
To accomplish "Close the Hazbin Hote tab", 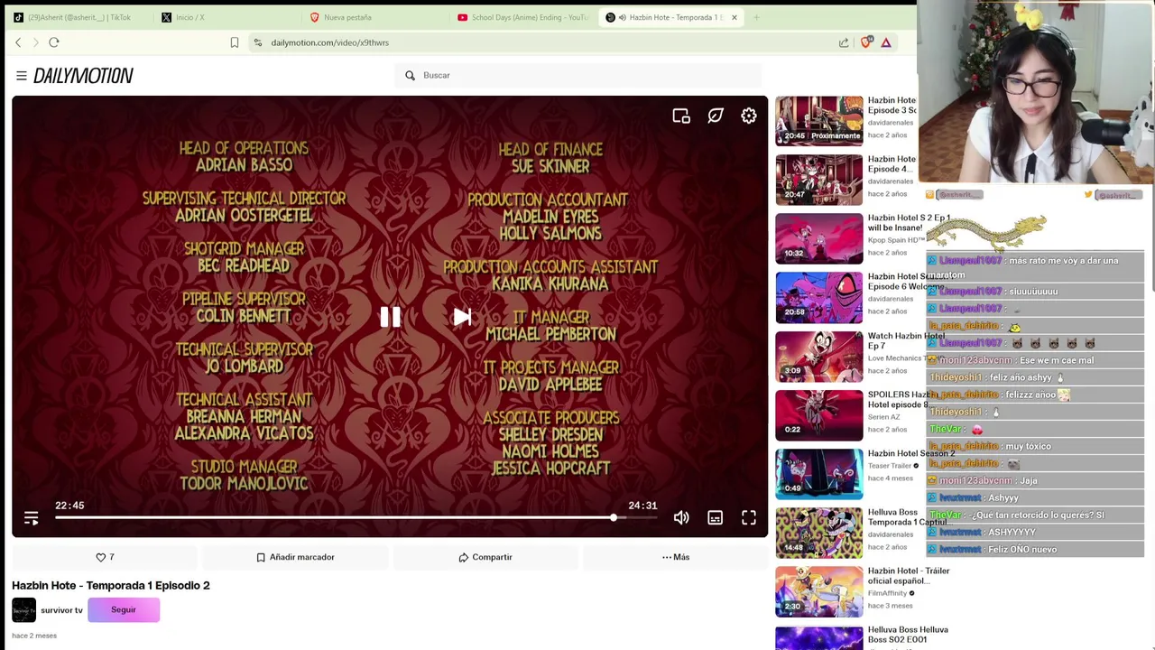I will tap(735, 17).
